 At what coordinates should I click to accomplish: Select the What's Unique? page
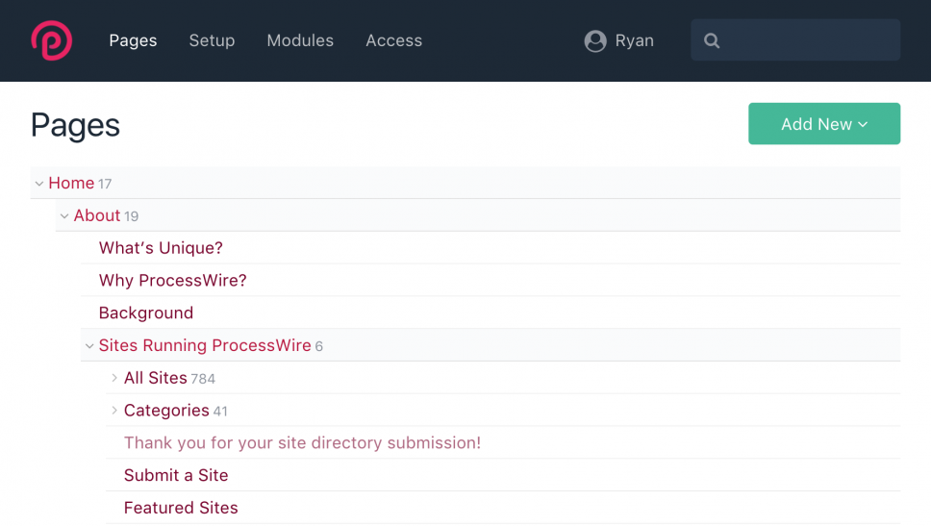click(x=161, y=247)
